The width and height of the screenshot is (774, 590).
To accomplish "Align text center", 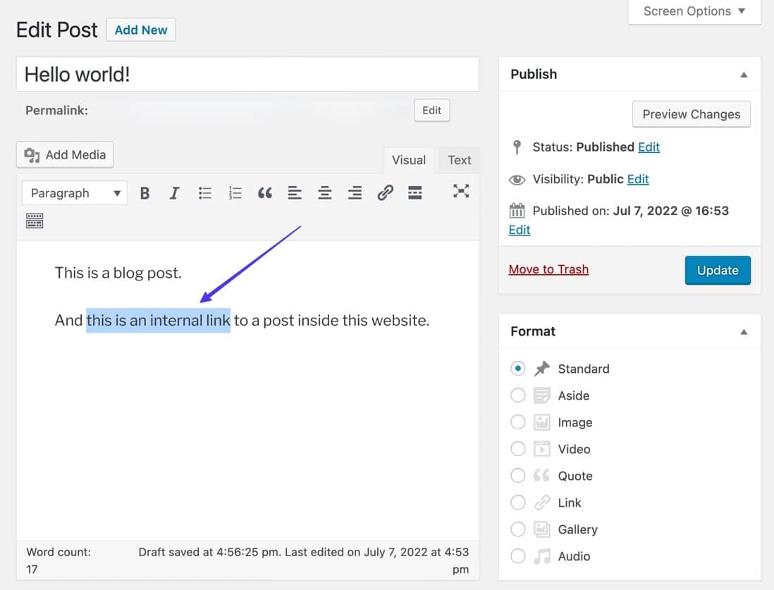I will tap(324, 192).
